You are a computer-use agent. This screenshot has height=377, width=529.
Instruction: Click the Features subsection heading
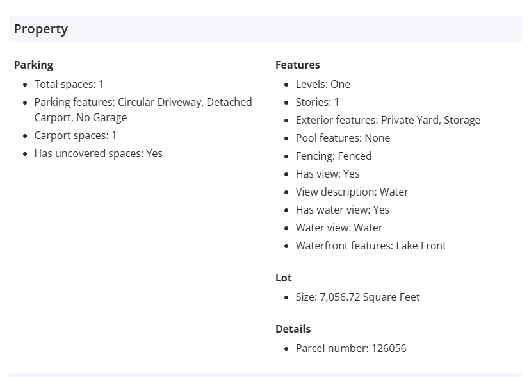point(297,65)
